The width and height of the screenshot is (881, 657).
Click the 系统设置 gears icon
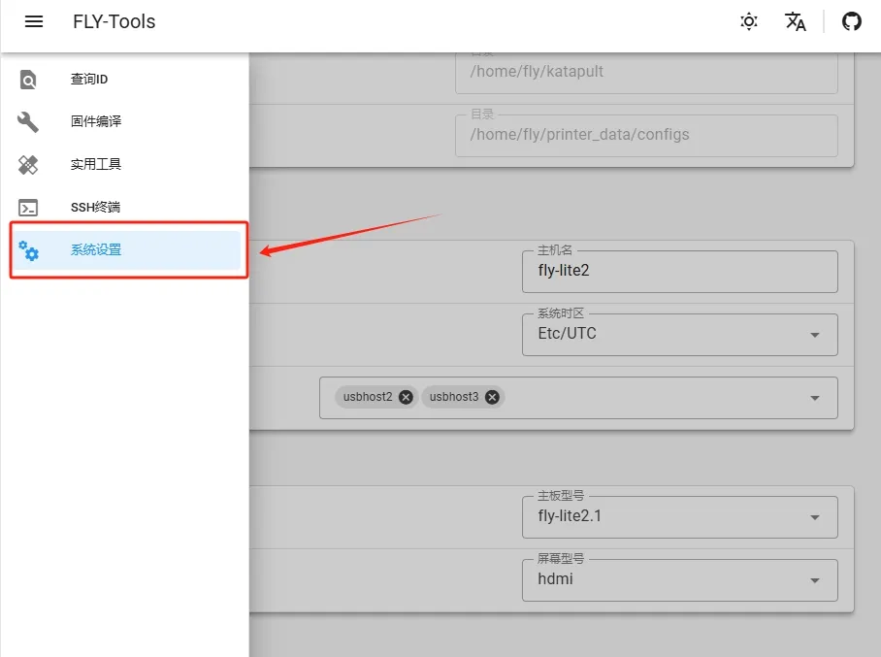[29, 250]
